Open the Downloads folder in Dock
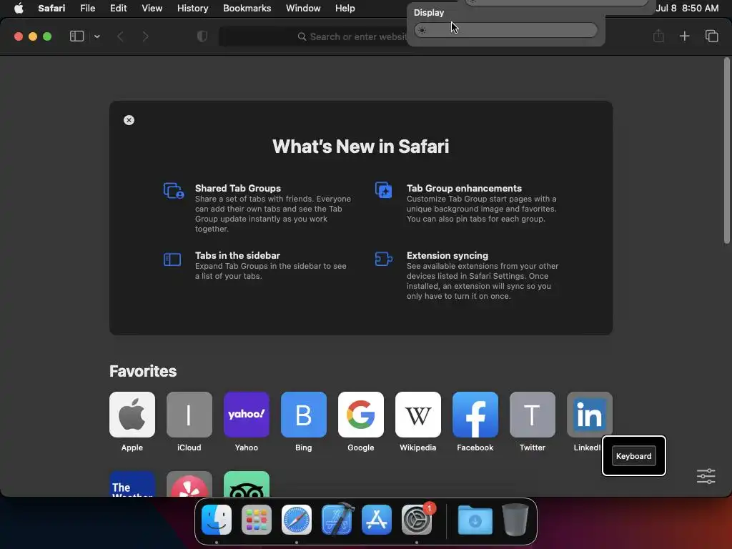732x549 pixels. (x=475, y=520)
